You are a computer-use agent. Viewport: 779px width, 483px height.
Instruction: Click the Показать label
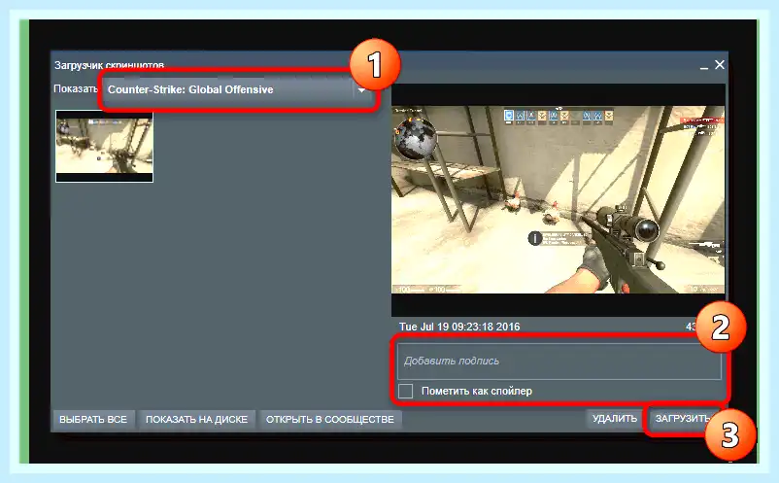coord(76,89)
